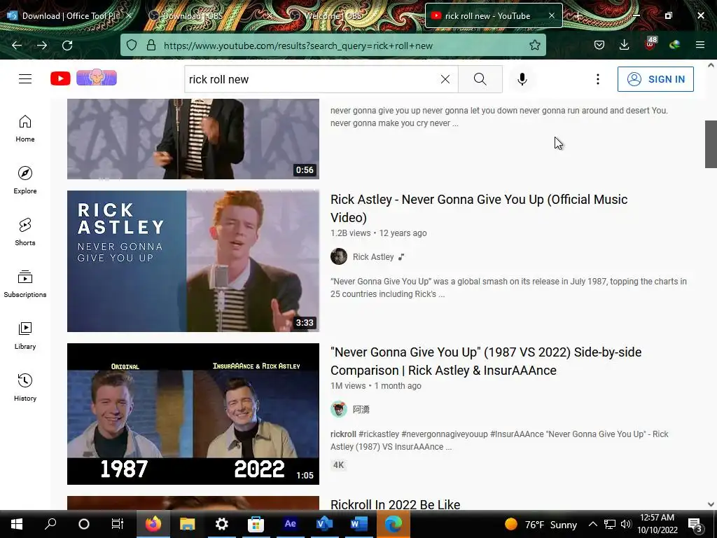Visit the 阿漢 channel name
The width and height of the screenshot is (717, 538).
[x=361, y=409]
